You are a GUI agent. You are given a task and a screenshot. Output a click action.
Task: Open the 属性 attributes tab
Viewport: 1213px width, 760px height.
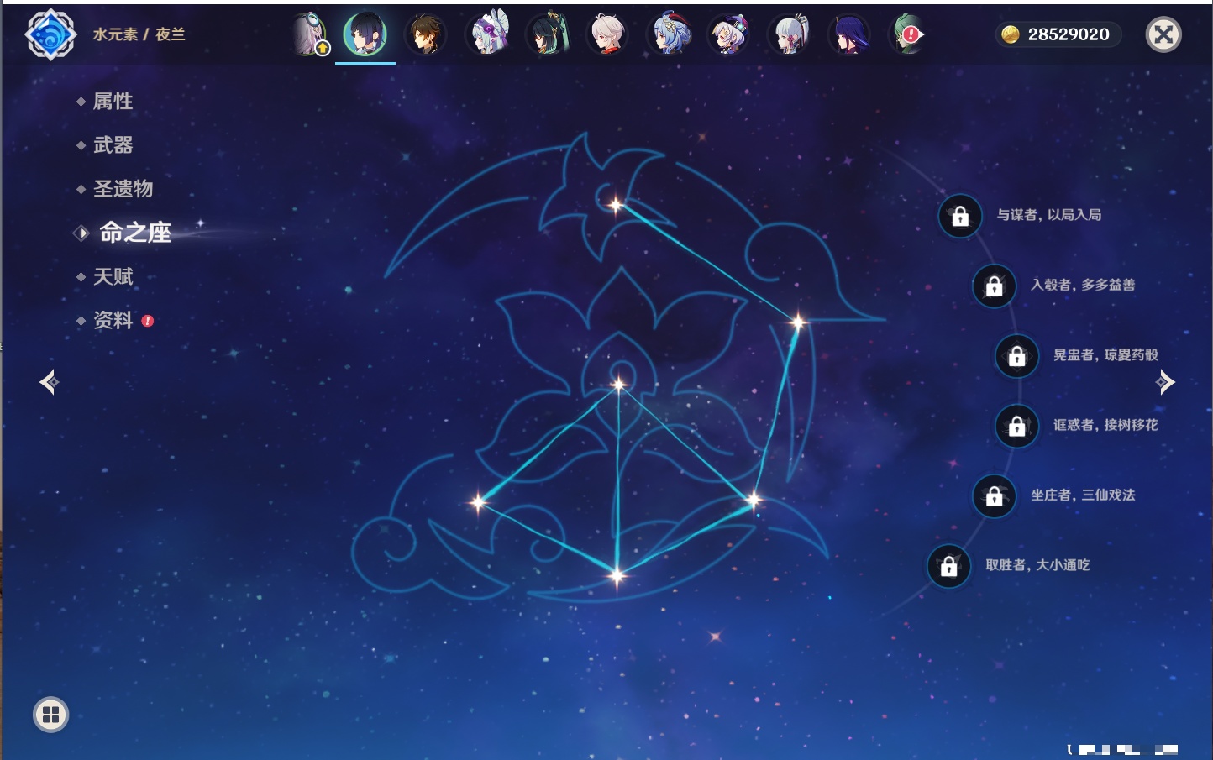pyautogui.click(x=113, y=102)
